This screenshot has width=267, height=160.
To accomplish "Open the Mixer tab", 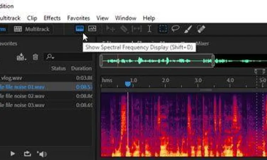I will pos(203,43).
